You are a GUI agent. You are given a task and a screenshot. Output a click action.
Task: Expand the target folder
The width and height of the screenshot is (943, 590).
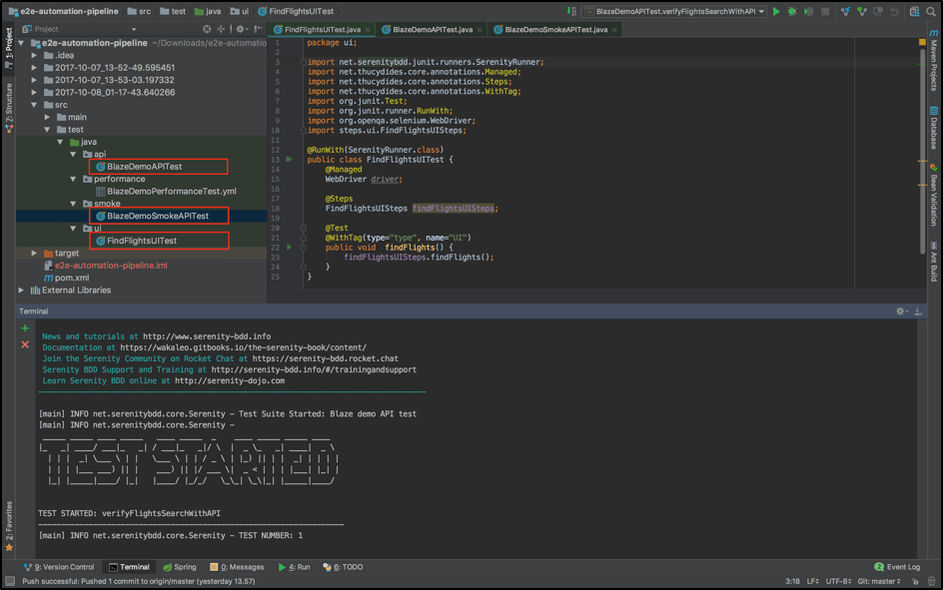(34, 253)
